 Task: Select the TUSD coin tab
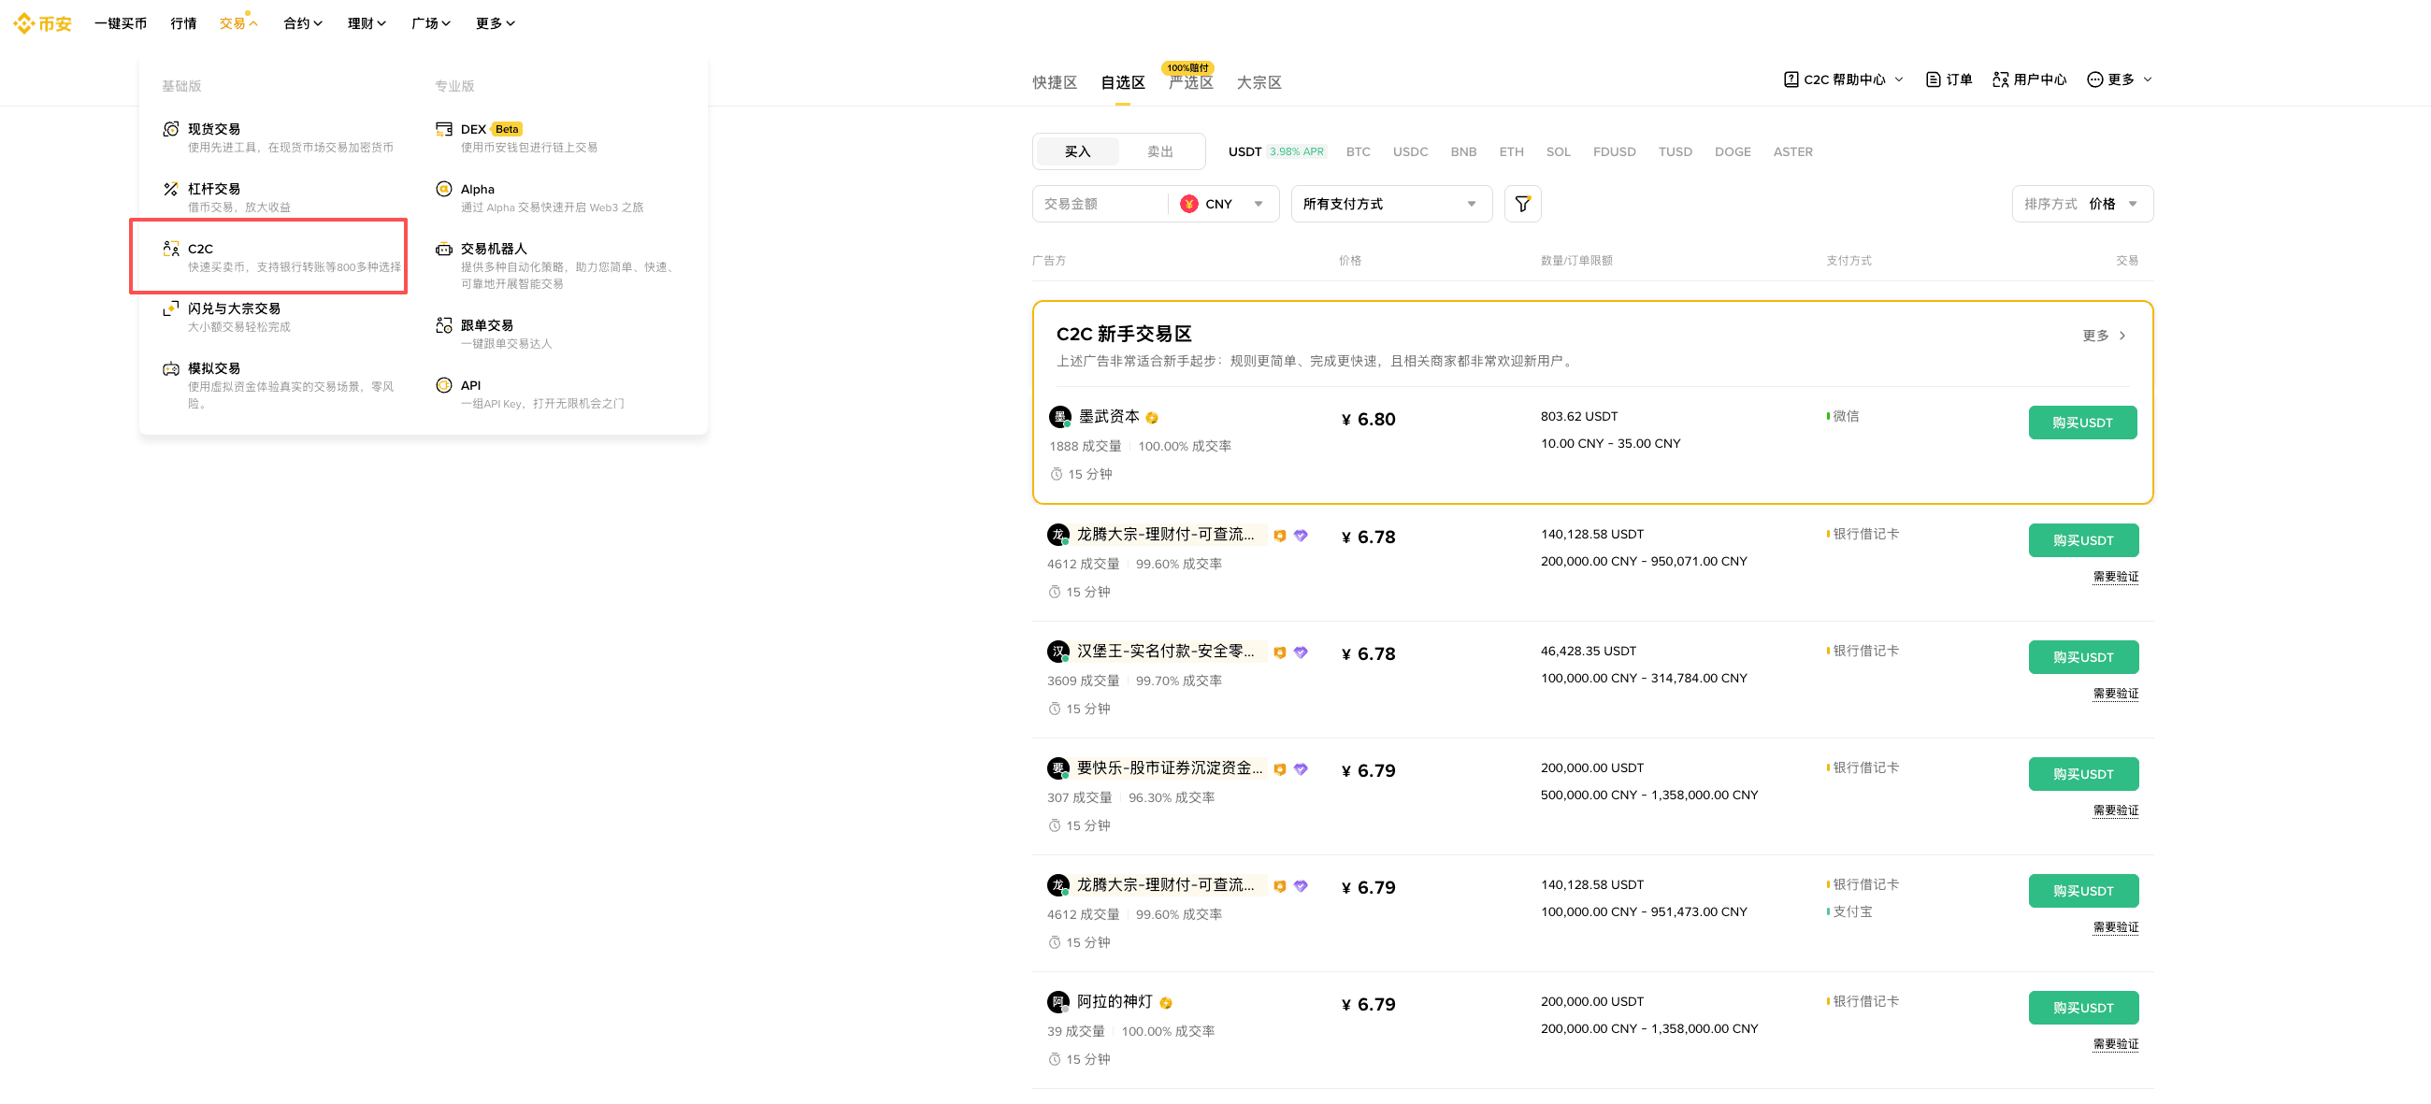1676,152
